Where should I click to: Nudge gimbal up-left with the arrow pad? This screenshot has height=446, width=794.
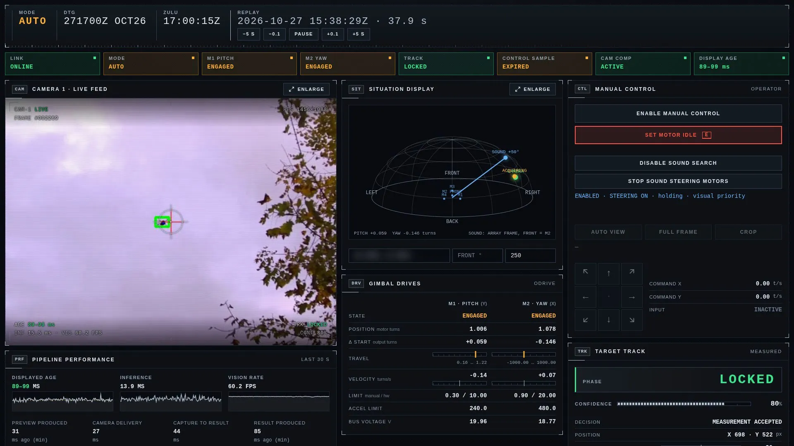[x=586, y=273]
